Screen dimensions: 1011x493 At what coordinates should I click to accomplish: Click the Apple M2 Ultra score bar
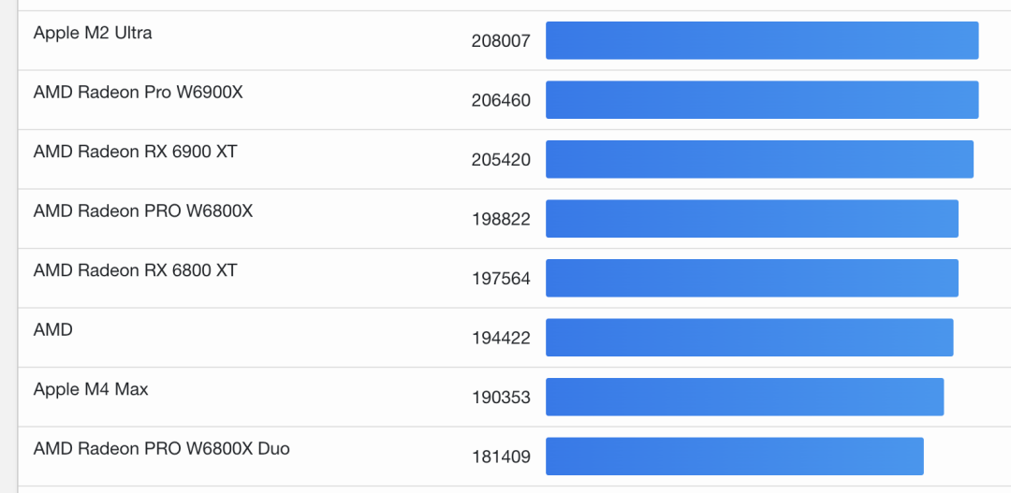click(762, 40)
